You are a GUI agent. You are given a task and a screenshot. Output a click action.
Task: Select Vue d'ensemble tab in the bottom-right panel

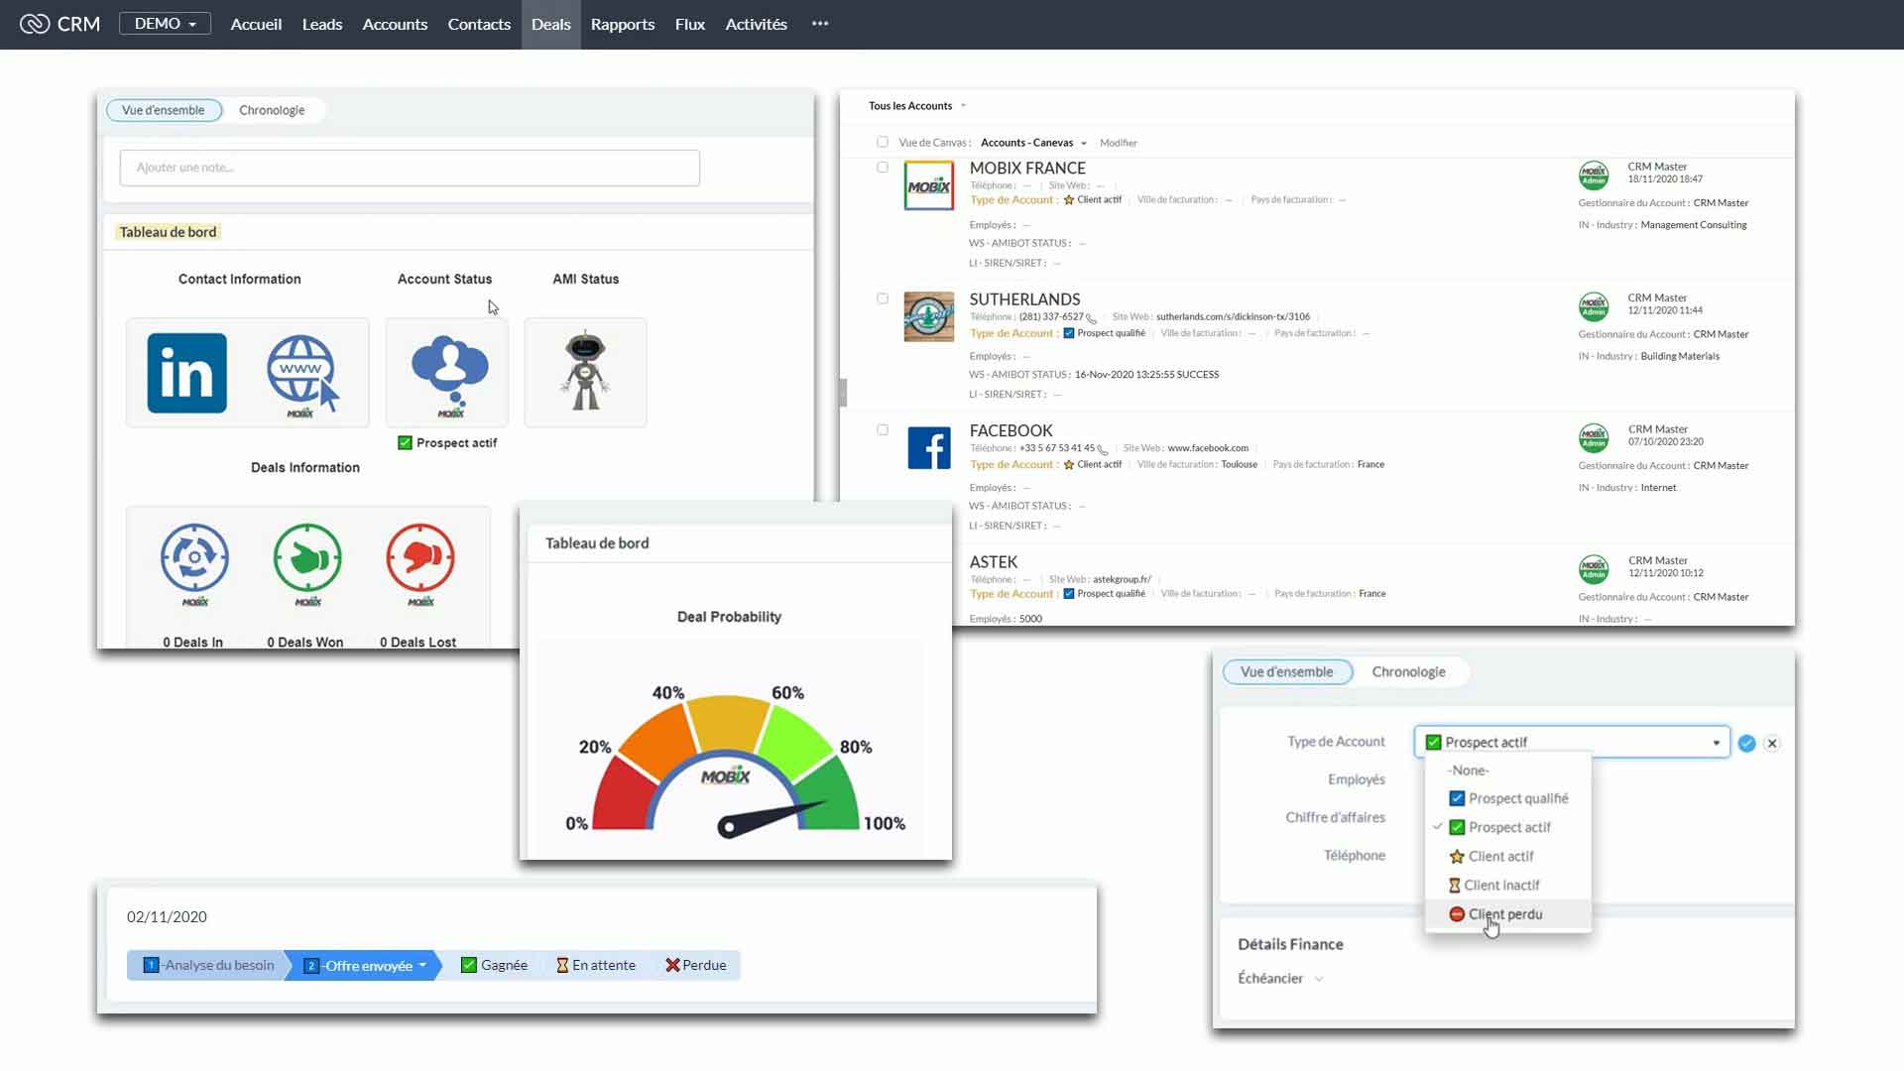1287,671
